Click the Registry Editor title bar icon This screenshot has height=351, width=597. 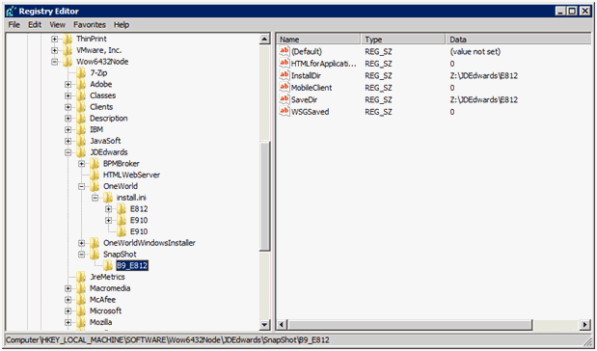12,12
